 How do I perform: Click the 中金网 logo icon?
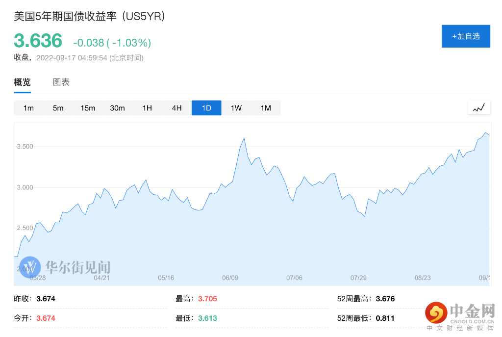point(434,312)
